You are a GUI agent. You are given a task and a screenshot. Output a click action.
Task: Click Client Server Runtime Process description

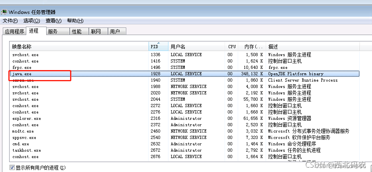[x=303, y=80]
